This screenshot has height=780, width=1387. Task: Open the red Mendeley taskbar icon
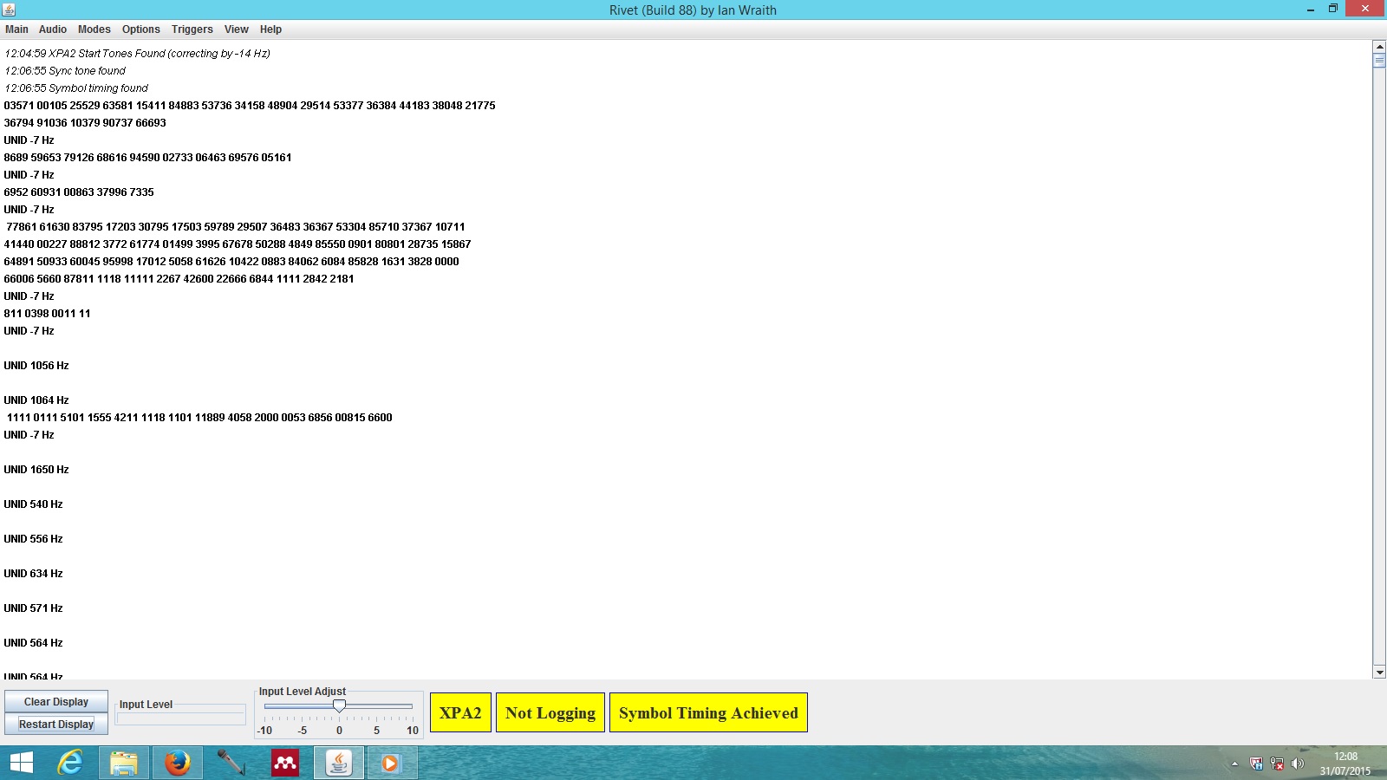click(x=284, y=763)
